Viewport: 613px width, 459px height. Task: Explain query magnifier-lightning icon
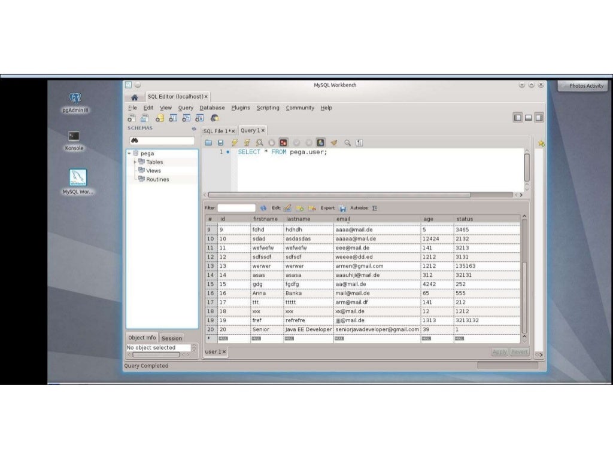click(x=259, y=143)
